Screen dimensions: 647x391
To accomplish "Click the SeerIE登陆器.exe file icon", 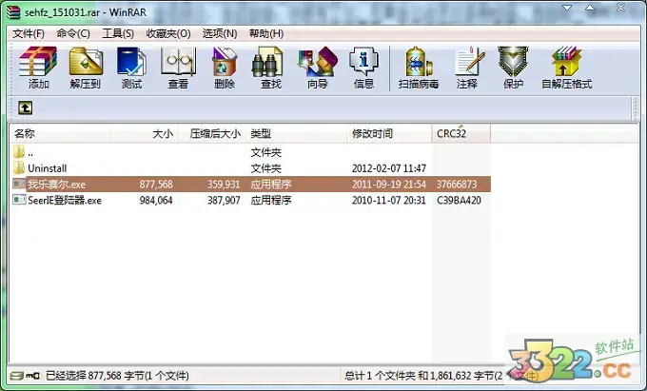I will (x=19, y=200).
